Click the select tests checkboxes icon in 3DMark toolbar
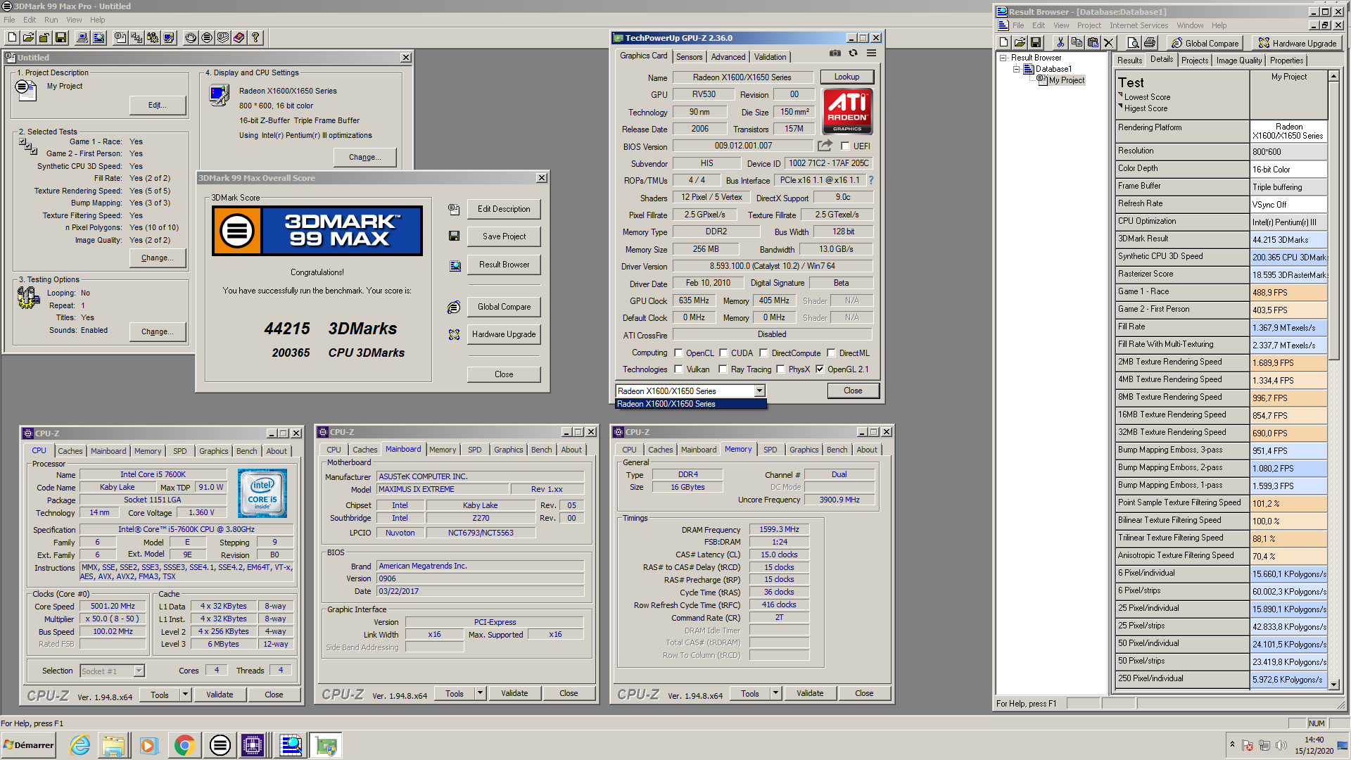1351x760 pixels. [x=137, y=37]
